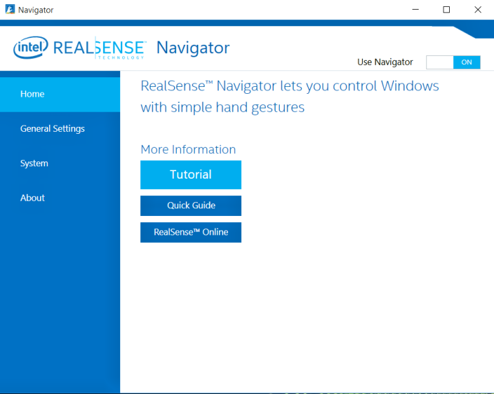Maximize the Navigator window
The height and width of the screenshot is (394, 494).
click(446, 10)
